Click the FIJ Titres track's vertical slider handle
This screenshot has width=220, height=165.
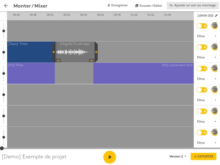tap(4, 74)
